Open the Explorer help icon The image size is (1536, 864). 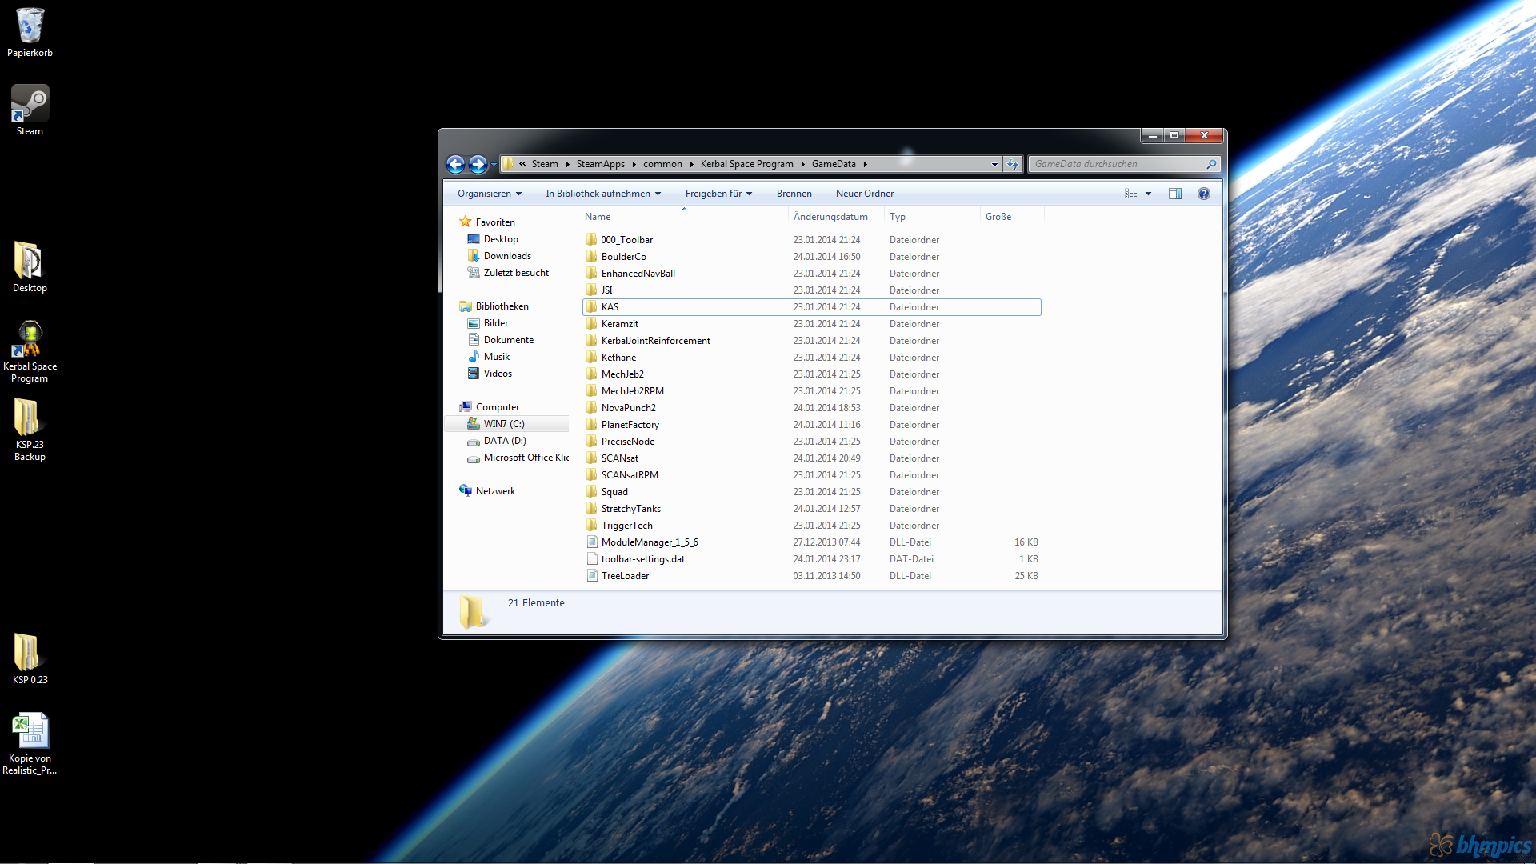click(x=1204, y=194)
